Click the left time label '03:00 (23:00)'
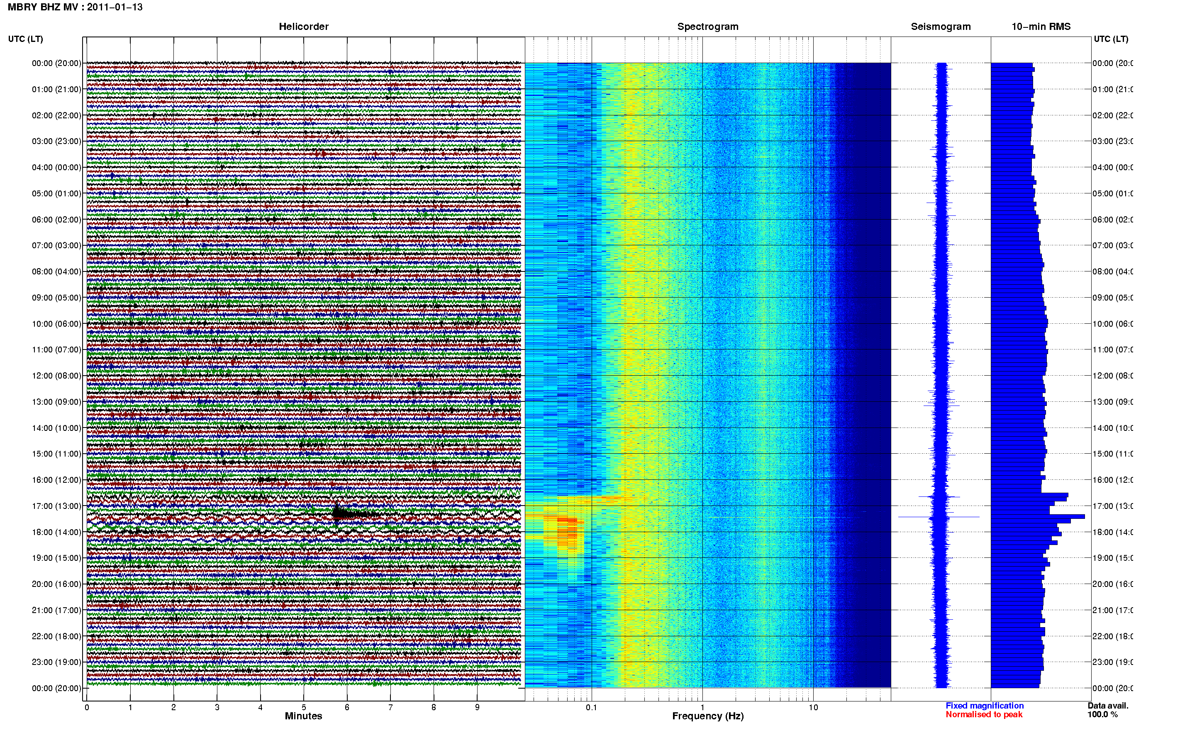This screenshot has height=738, width=1180. (x=56, y=141)
